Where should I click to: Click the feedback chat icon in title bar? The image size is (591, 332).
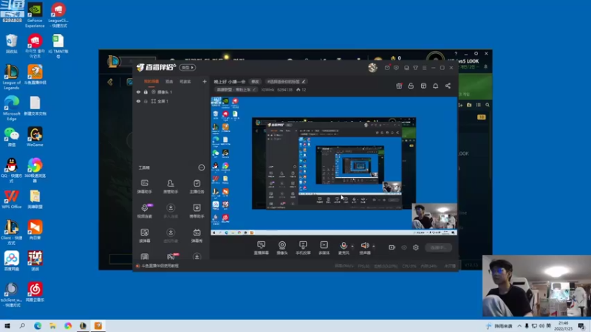pos(396,68)
